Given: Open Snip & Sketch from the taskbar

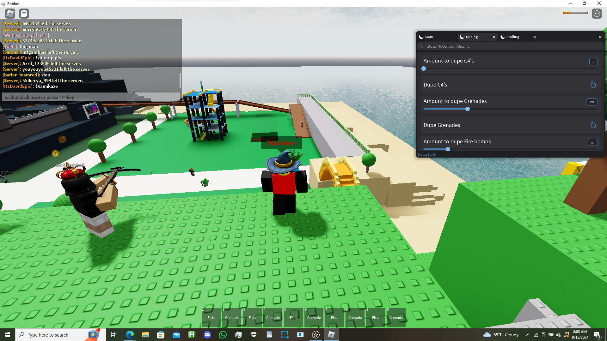Looking at the screenshot, I should coord(285,335).
